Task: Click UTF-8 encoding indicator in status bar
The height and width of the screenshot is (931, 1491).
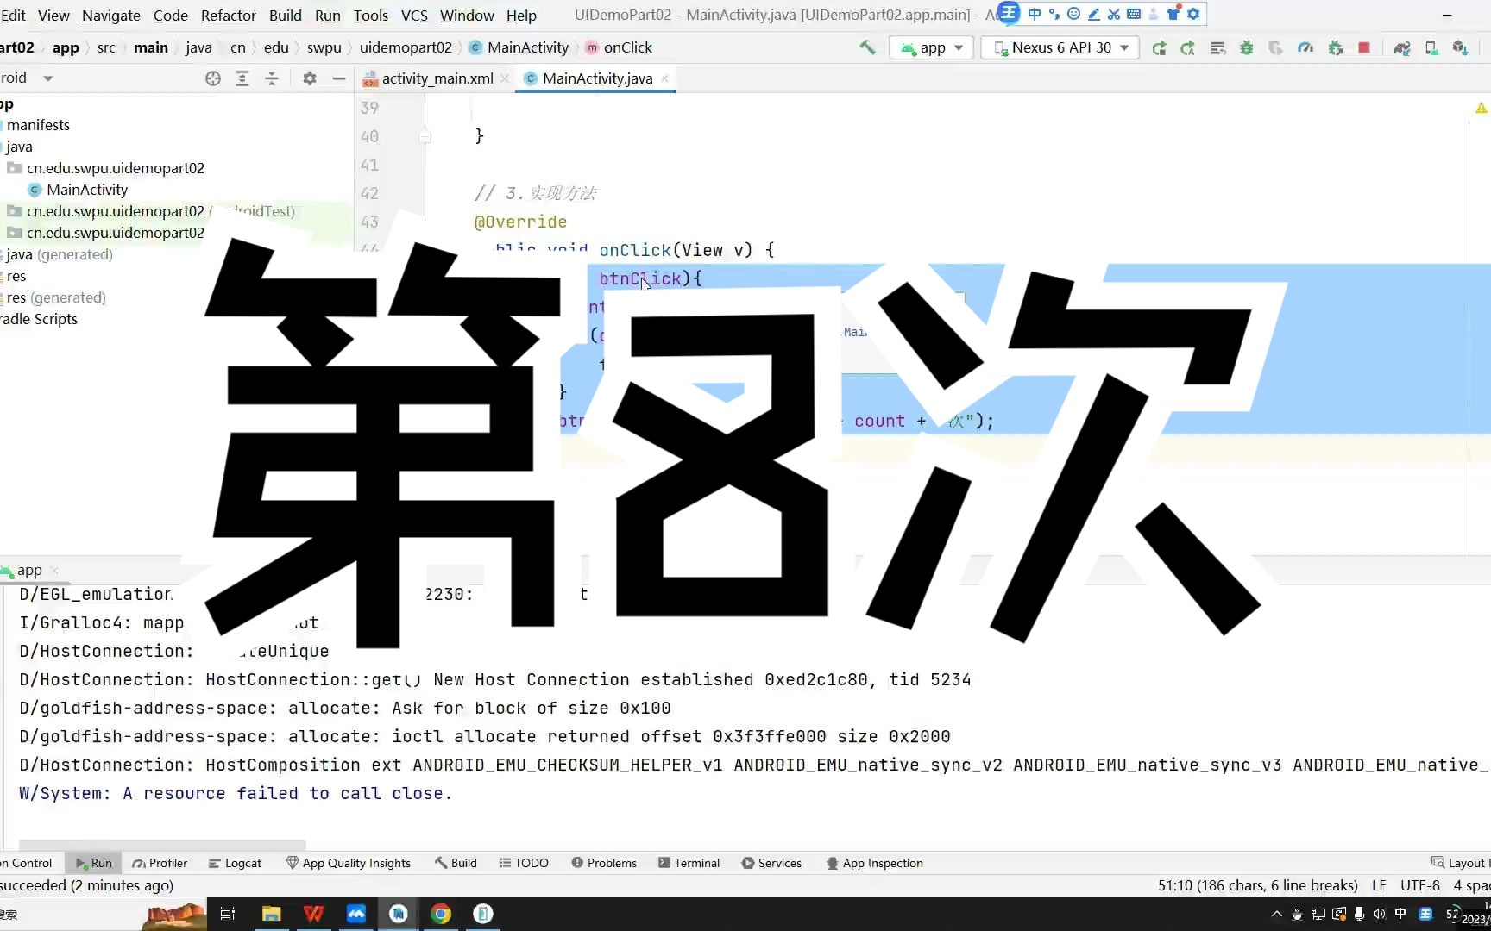Action: point(1419,885)
